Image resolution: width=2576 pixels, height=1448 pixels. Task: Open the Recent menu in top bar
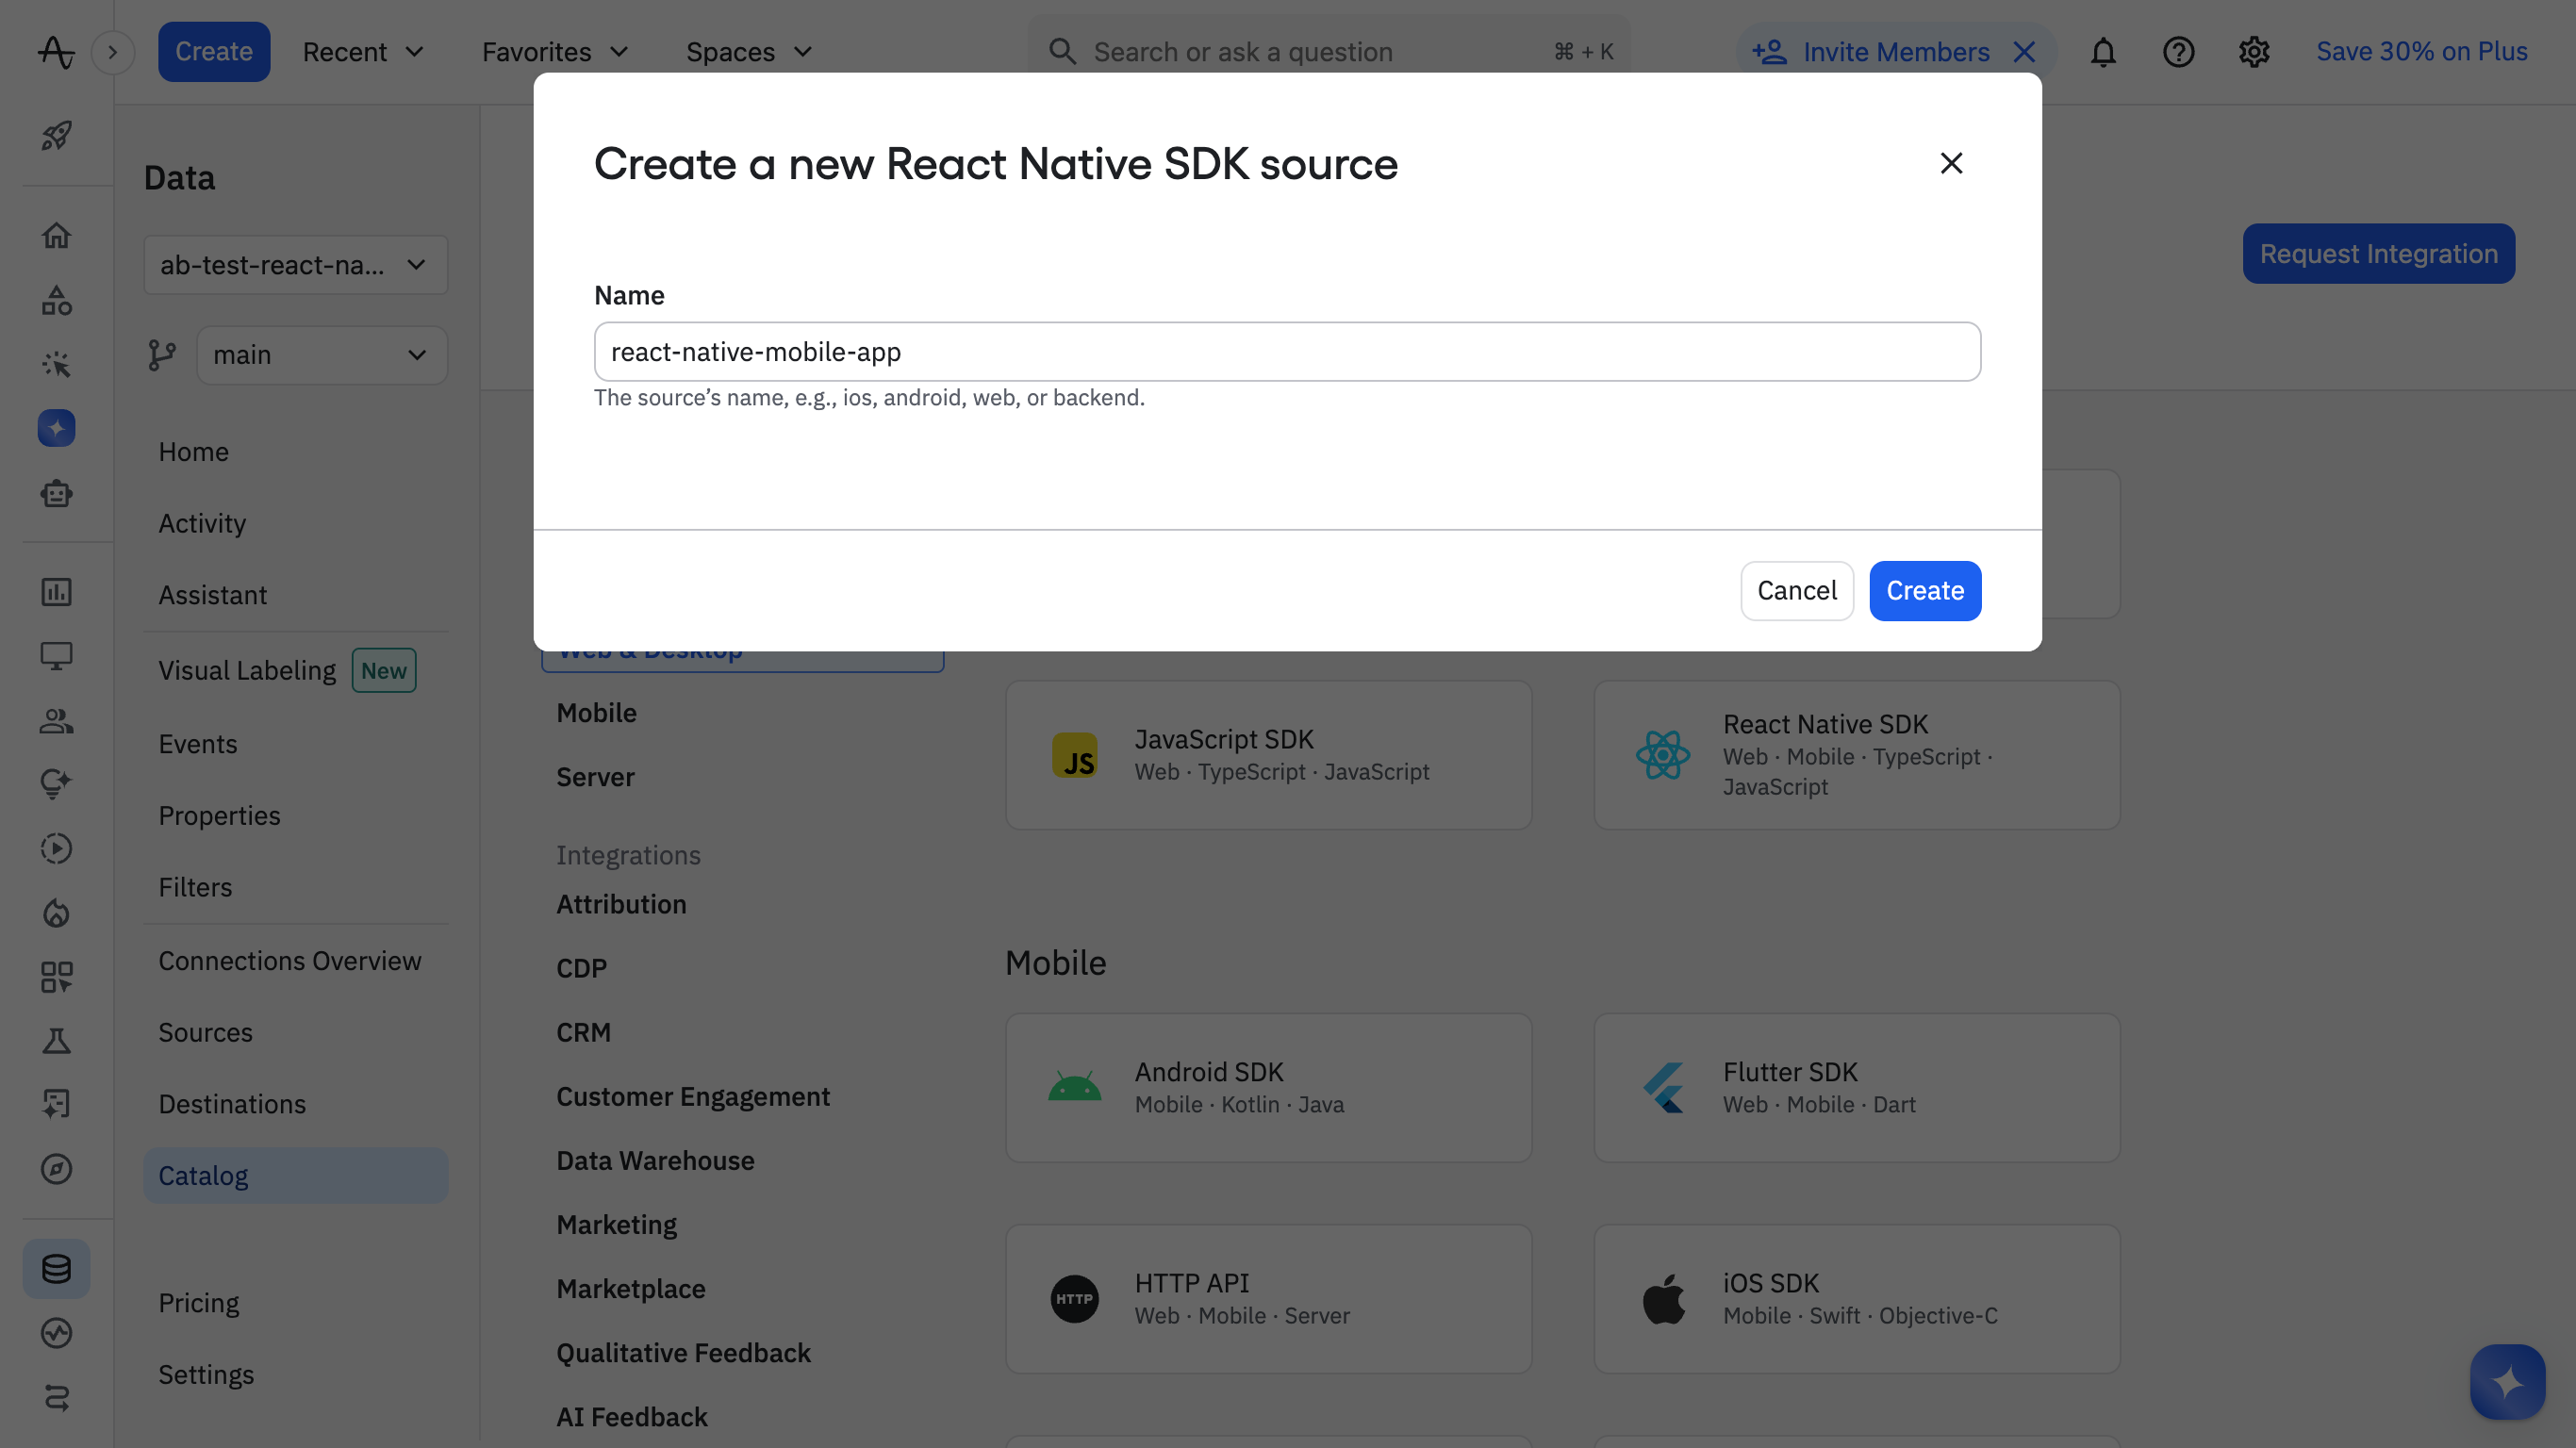363,51
